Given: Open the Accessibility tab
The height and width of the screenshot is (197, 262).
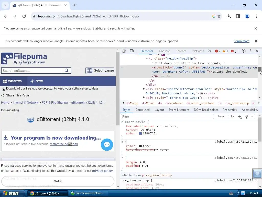Looking at the screenshot, I should point(250,110).
